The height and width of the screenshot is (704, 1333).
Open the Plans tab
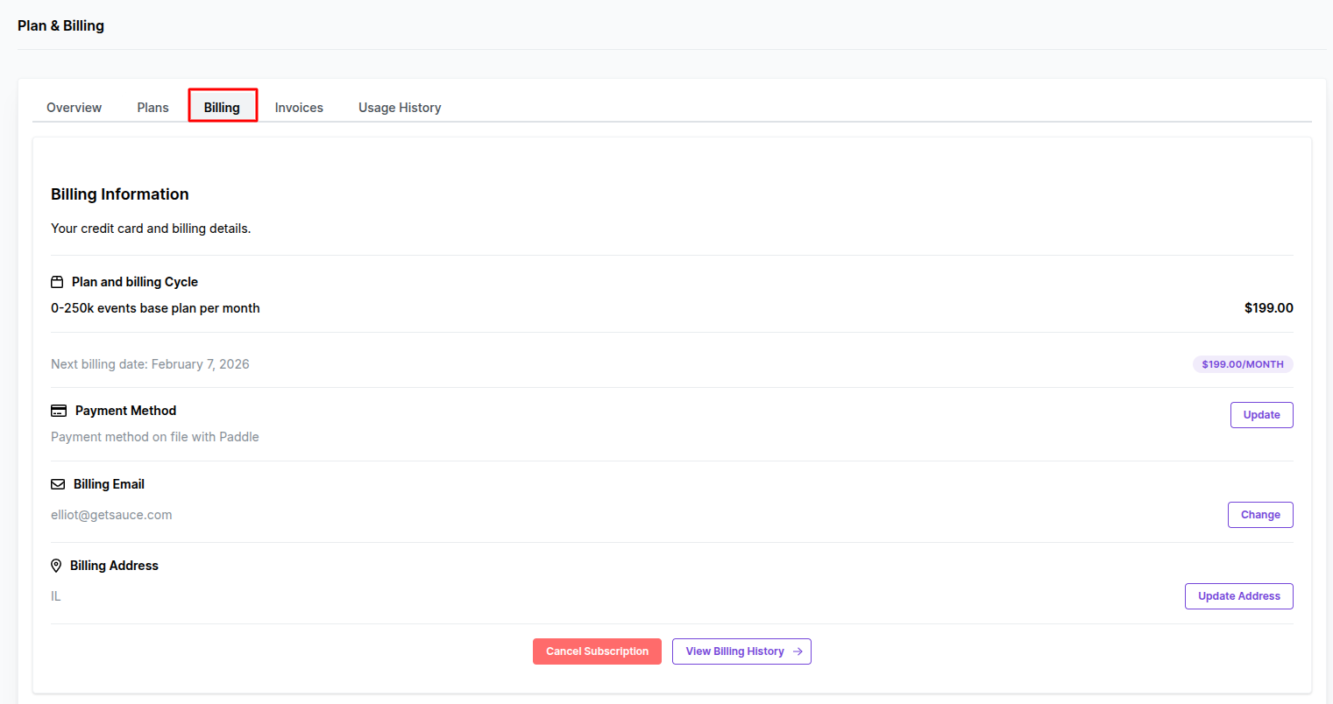click(x=152, y=108)
